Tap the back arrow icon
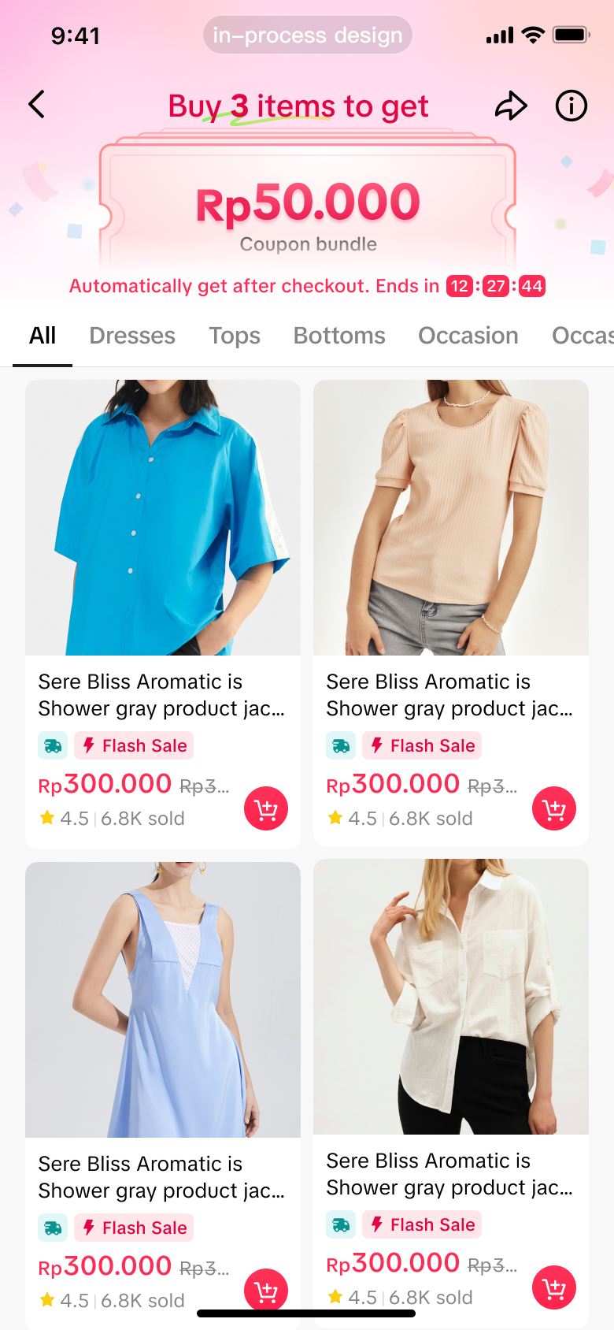The width and height of the screenshot is (614, 1330). pyautogui.click(x=36, y=105)
